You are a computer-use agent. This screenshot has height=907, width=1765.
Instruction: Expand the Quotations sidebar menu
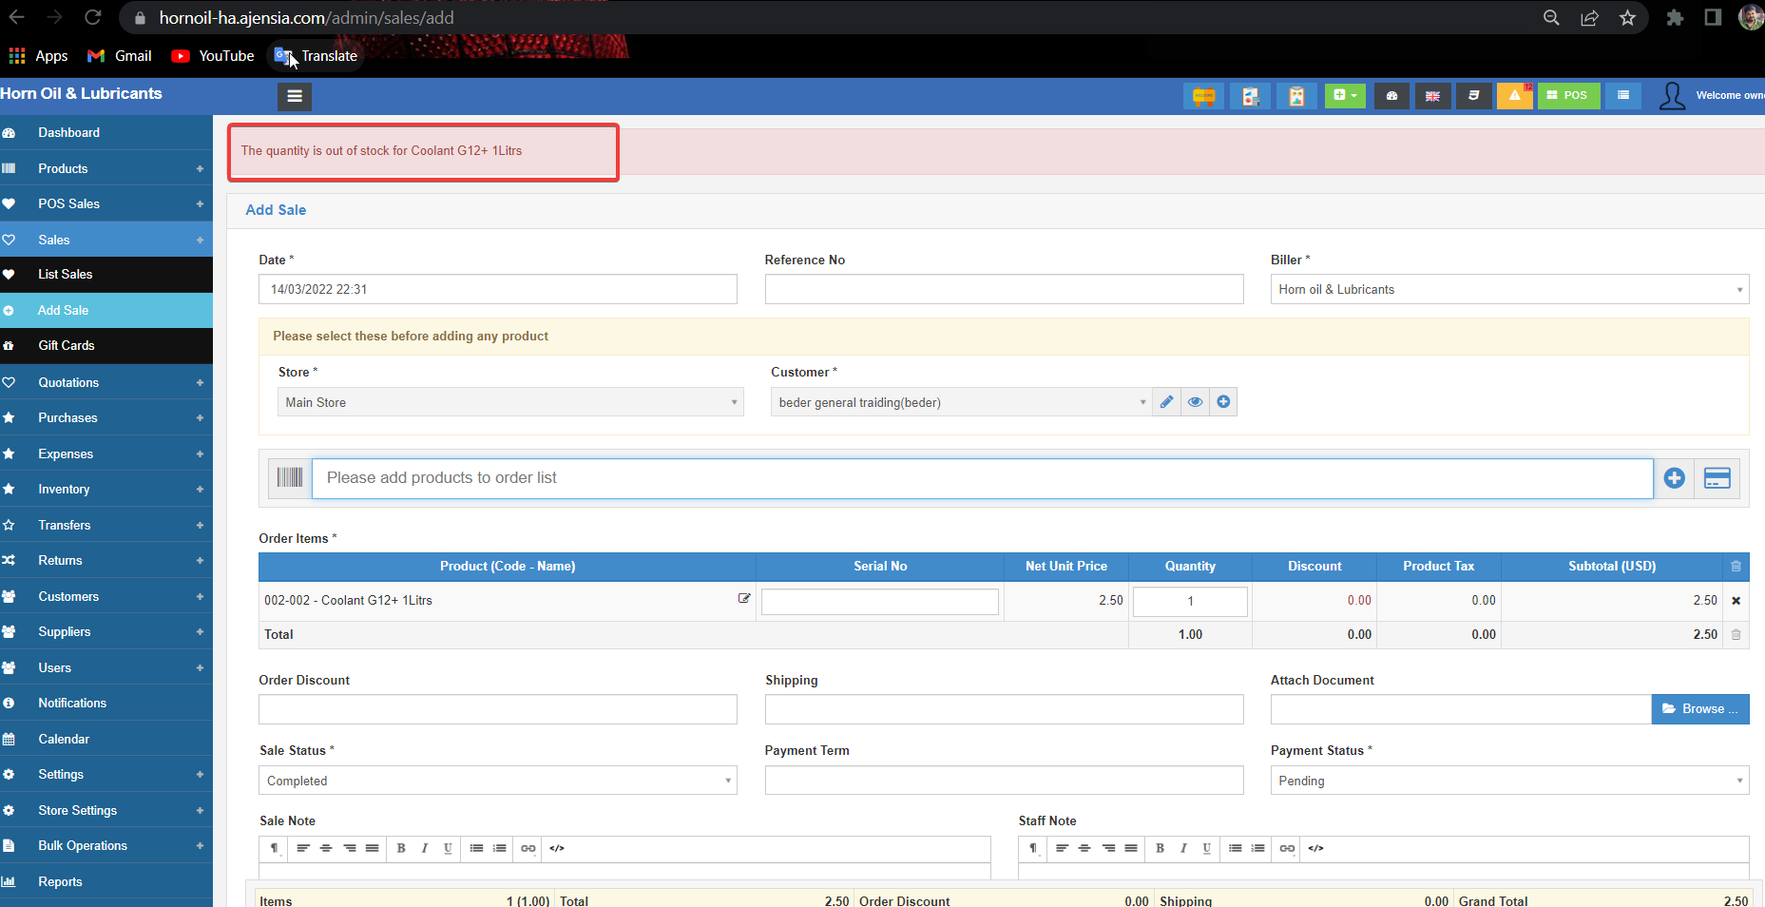(x=106, y=382)
